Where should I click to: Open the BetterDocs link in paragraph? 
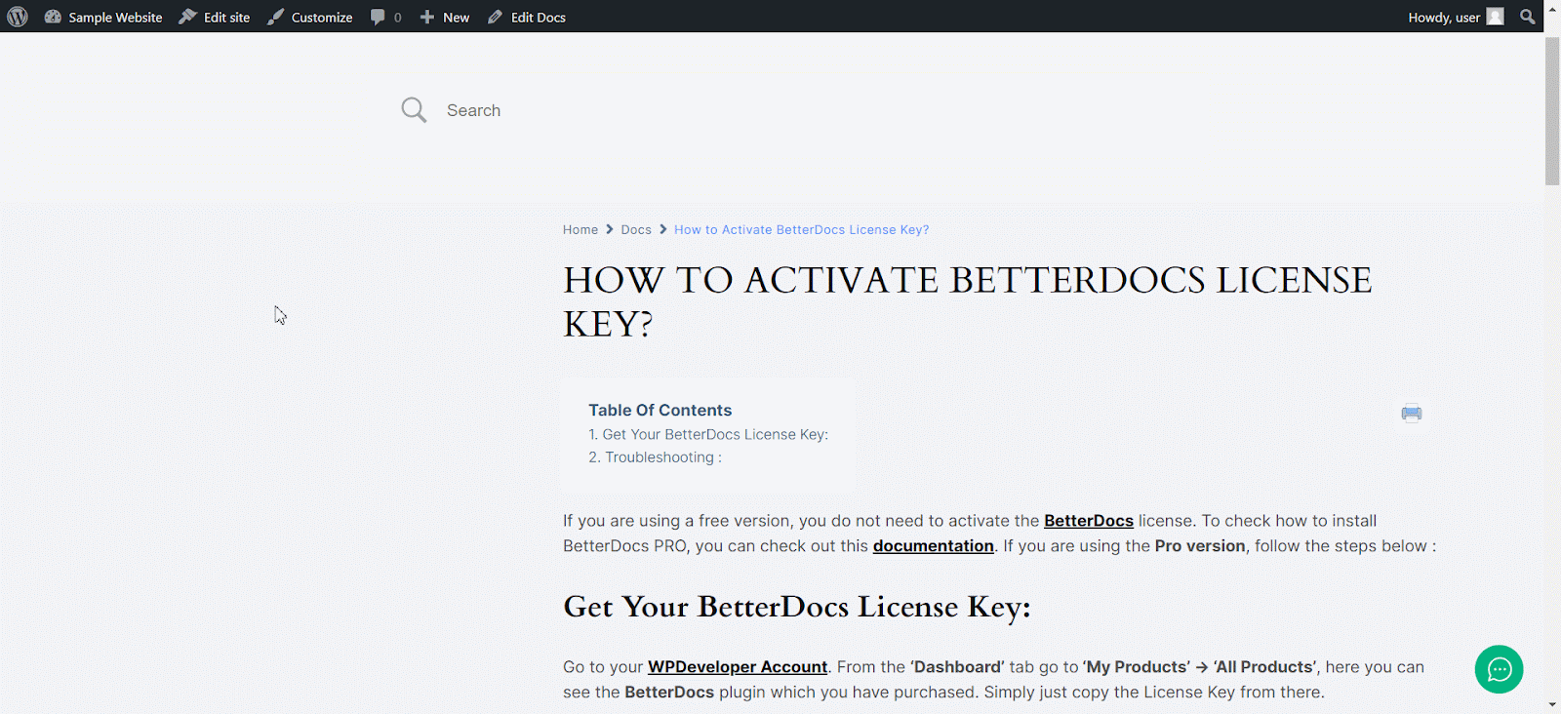pos(1088,521)
